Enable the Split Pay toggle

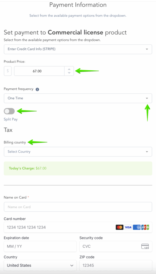(x=9, y=111)
